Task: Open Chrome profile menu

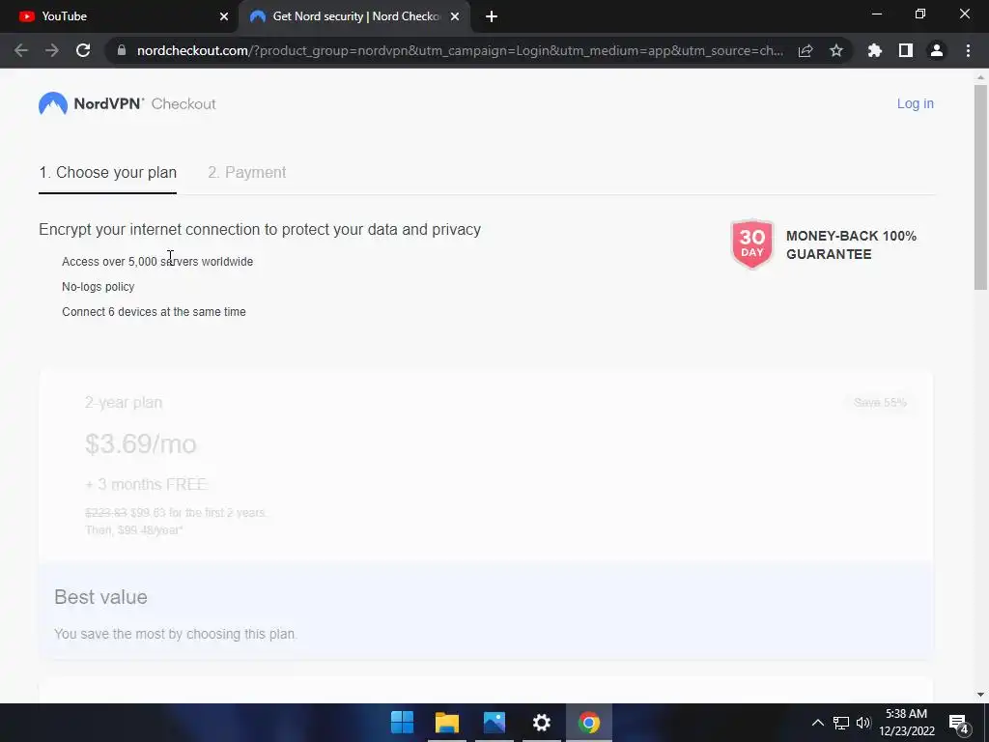Action: pos(937,50)
